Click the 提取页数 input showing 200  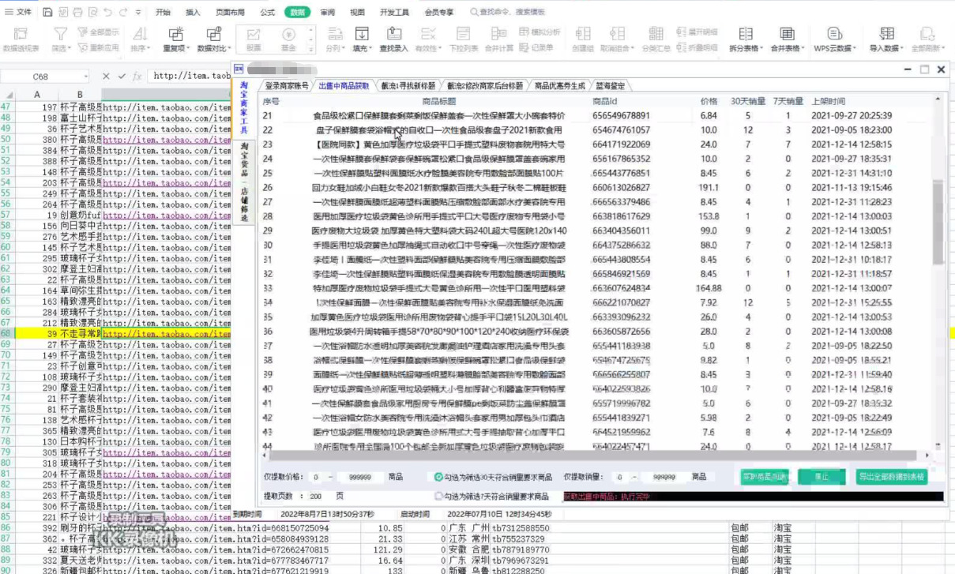[x=316, y=496]
